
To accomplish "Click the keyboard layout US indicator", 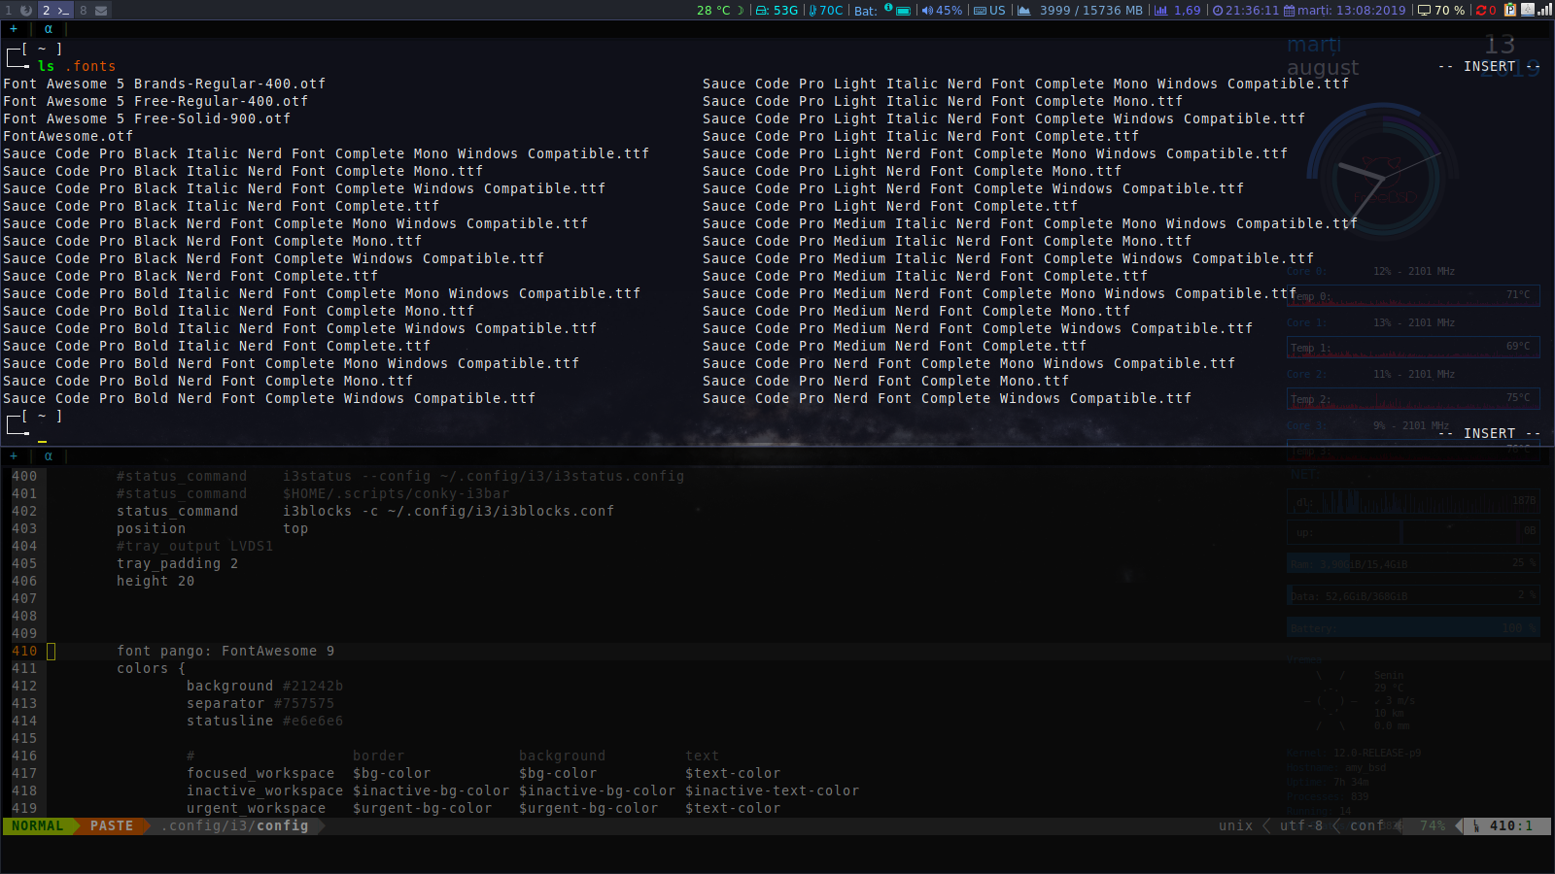I will tap(989, 10).
